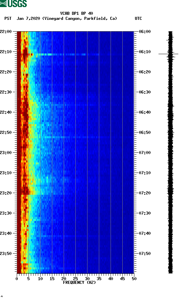Click the 23:30 PST time label
The height and width of the screenshot is (300, 185).
[x=6, y=213]
